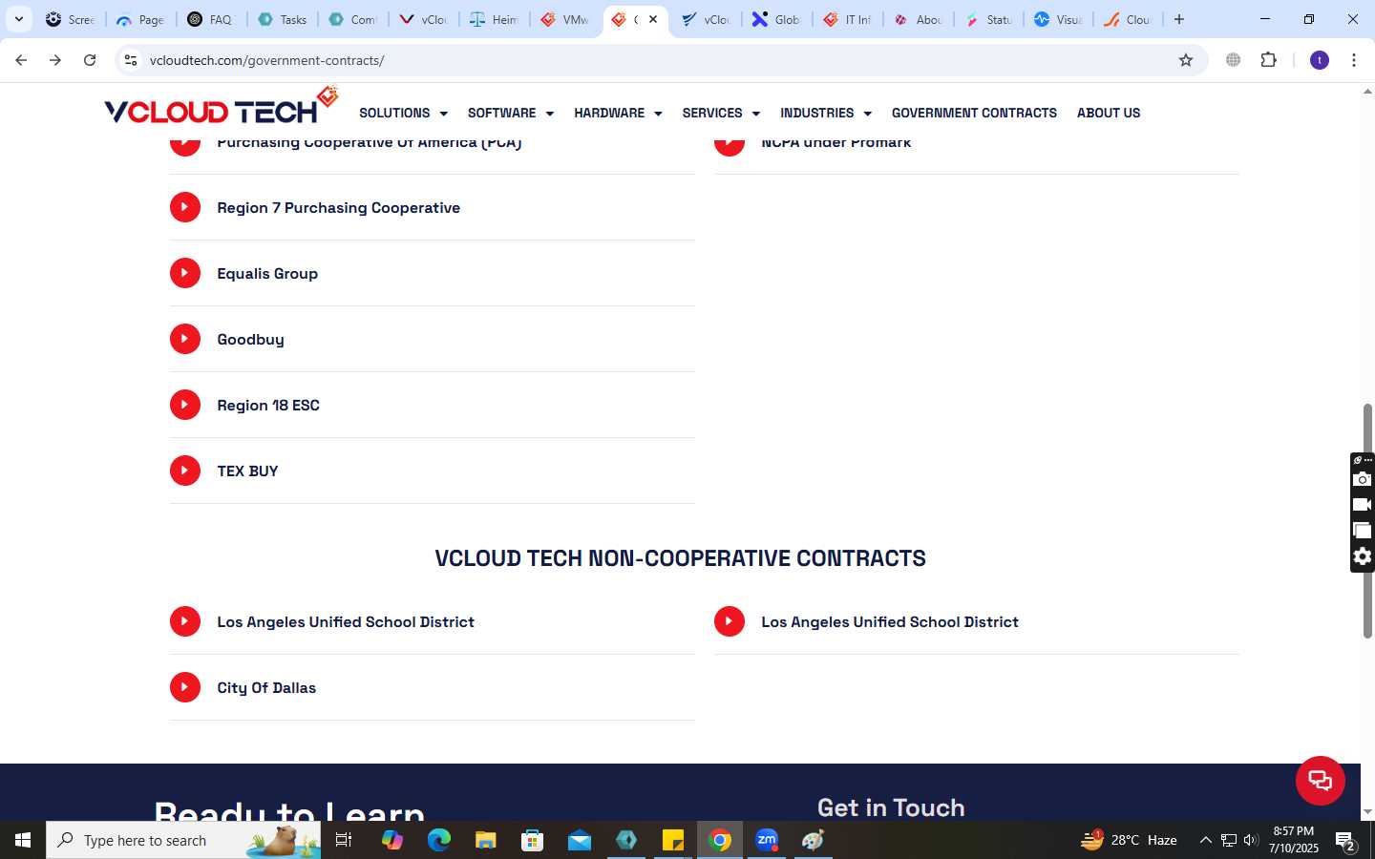Screen dimensions: 1375x859
Task: Open the weather widget showing 28°C Haze
Action: (1129, 840)
